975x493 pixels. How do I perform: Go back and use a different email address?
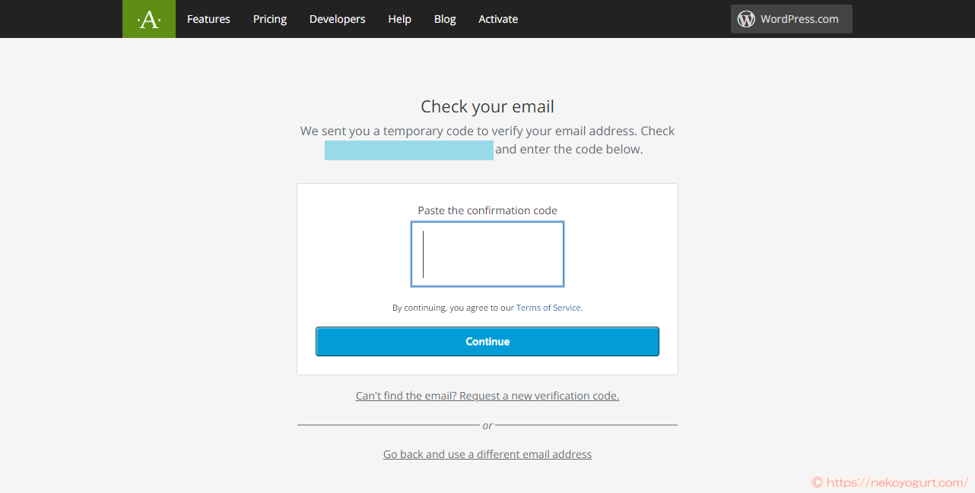487,454
